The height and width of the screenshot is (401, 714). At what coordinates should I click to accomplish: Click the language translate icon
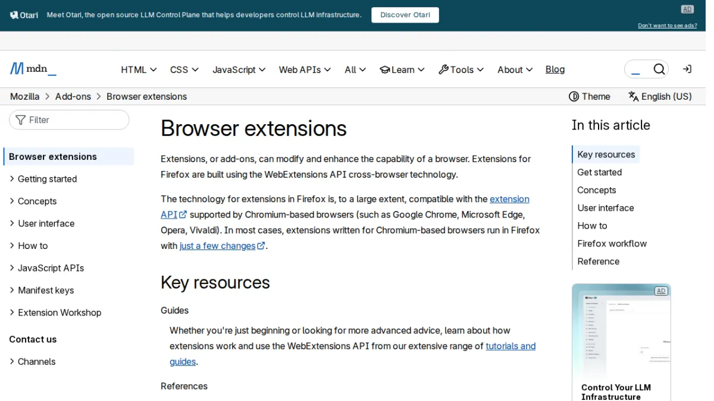(633, 96)
